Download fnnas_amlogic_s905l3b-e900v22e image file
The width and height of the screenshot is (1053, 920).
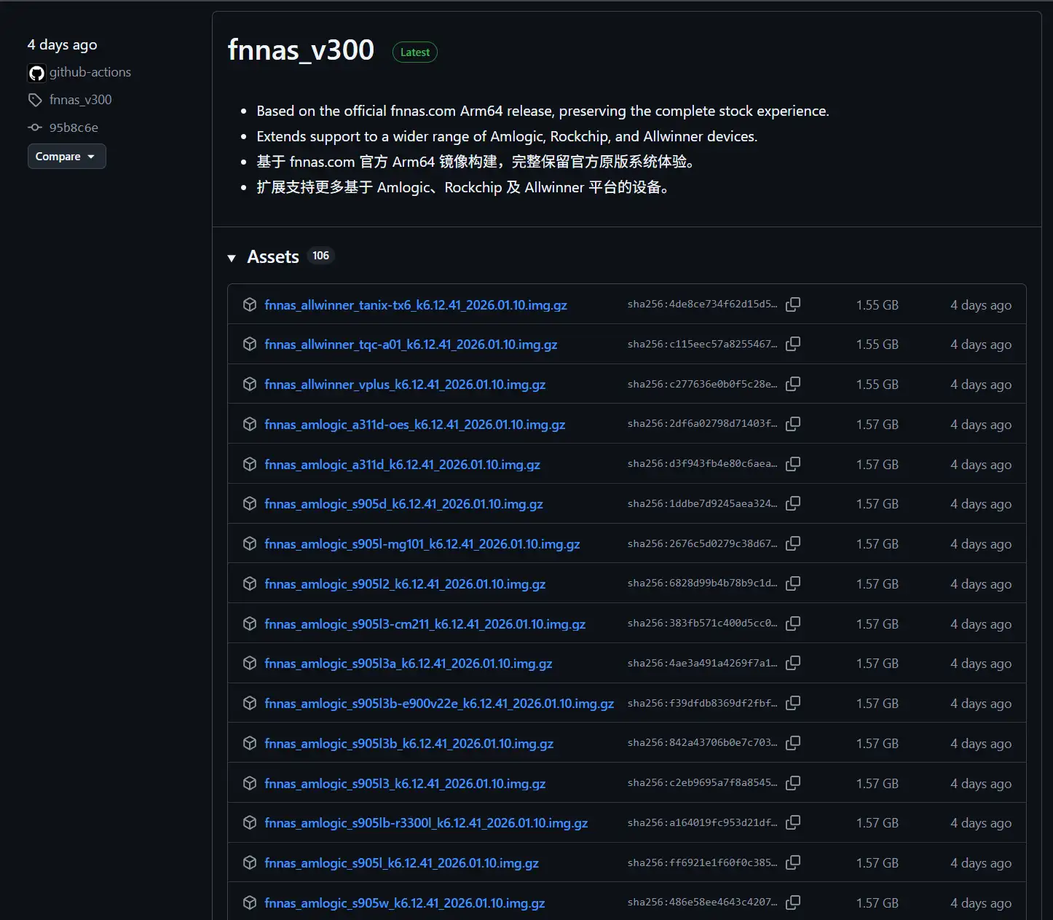[439, 702]
